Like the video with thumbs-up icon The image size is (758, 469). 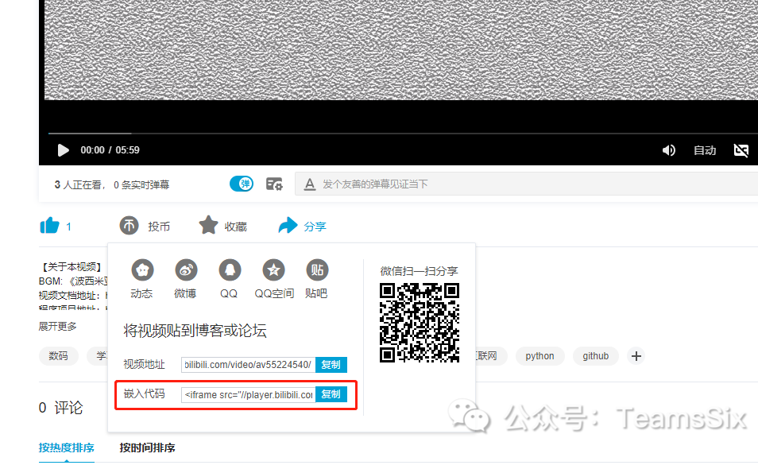pos(49,225)
